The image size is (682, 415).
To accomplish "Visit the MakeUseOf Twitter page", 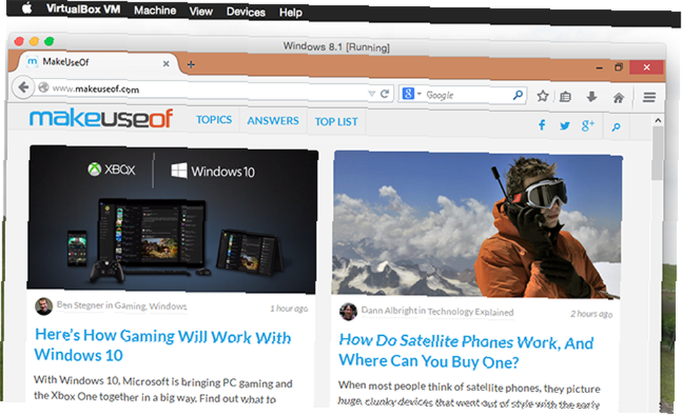I will 565,126.
